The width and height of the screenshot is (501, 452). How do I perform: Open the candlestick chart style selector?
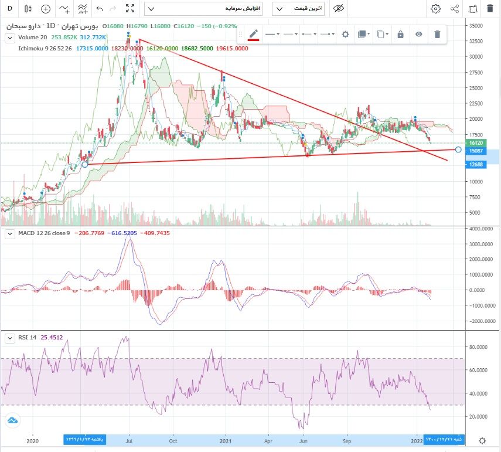[x=28, y=9]
